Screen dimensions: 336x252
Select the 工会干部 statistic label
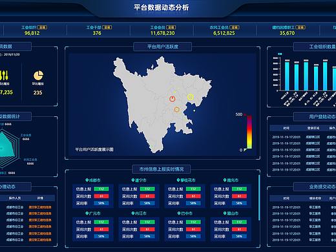(x=94, y=27)
